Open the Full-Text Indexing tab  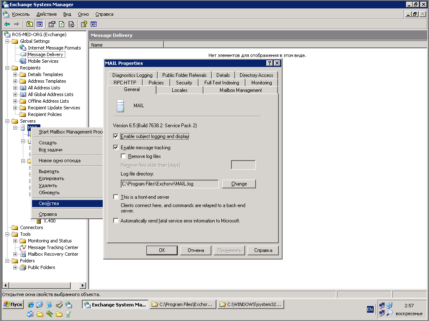[x=222, y=83]
